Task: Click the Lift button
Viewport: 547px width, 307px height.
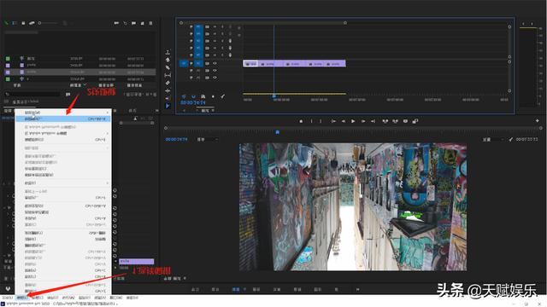Action: pyautogui.click(x=385, y=121)
